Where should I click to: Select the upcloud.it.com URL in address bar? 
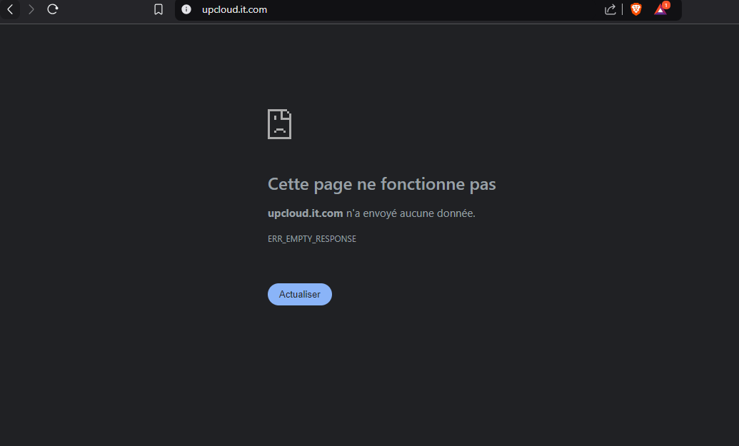[234, 9]
